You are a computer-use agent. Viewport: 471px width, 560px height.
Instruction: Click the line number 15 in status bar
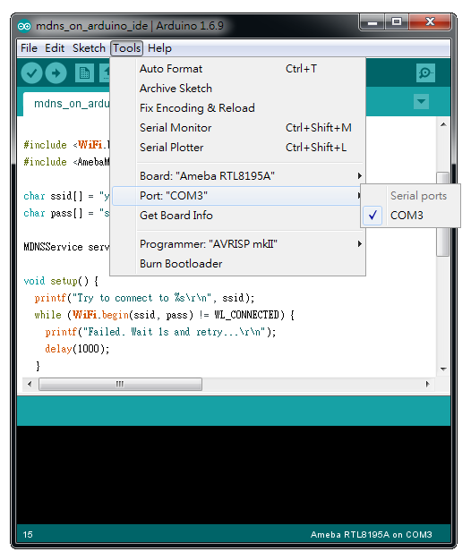coord(28,535)
